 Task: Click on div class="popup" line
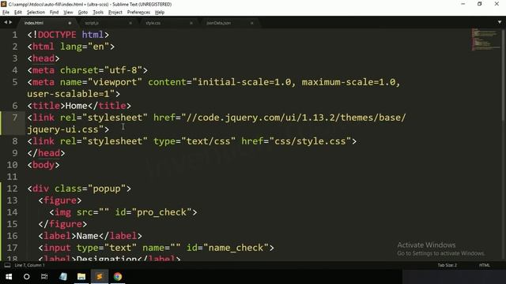pos(79,189)
